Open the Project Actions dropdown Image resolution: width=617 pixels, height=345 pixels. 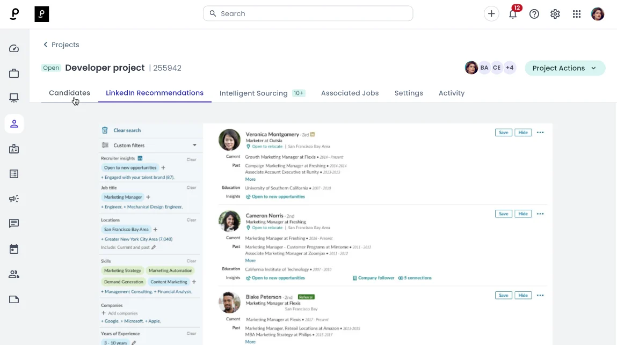[565, 68]
